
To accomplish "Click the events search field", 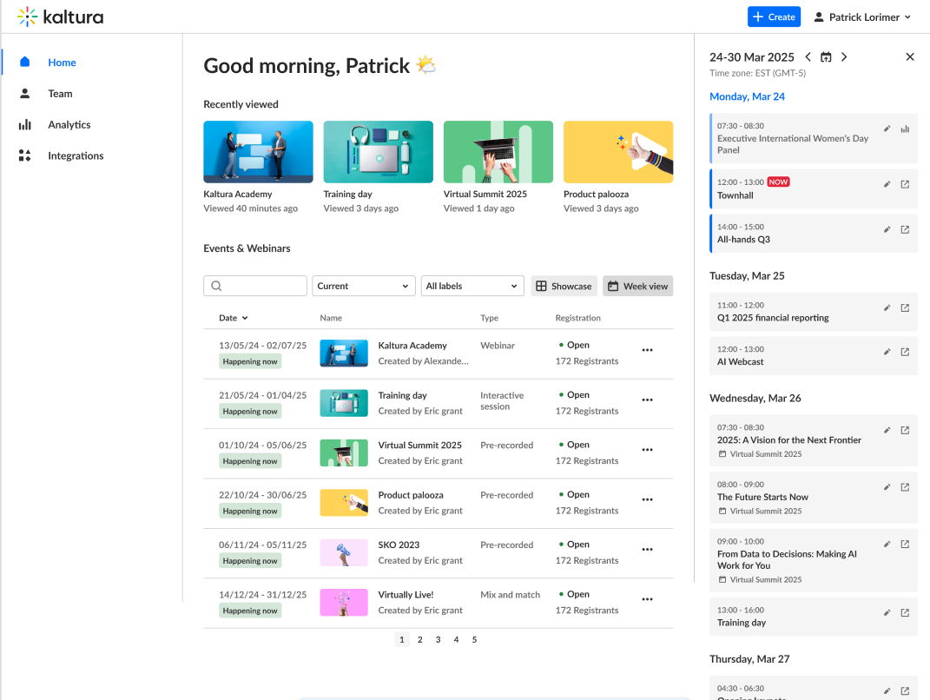I will point(255,286).
